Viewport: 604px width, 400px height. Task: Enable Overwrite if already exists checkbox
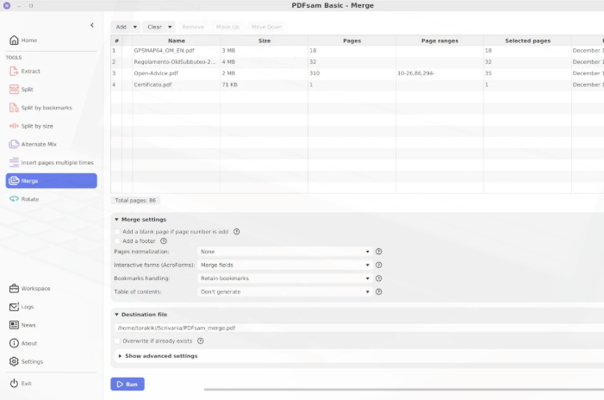[x=117, y=341]
